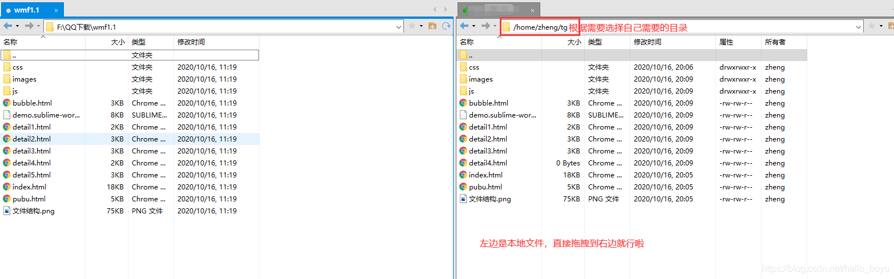Sort remote files by 属性 column
The height and width of the screenshot is (279, 894).
738,42
